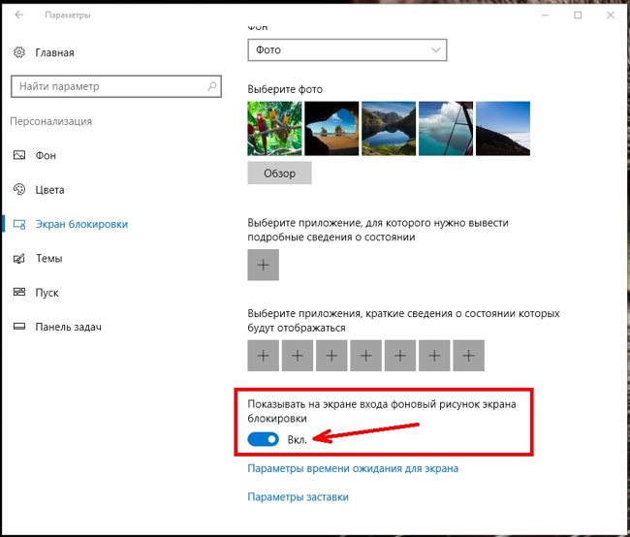
Task: Click first quick status plus button
Action: (264, 356)
